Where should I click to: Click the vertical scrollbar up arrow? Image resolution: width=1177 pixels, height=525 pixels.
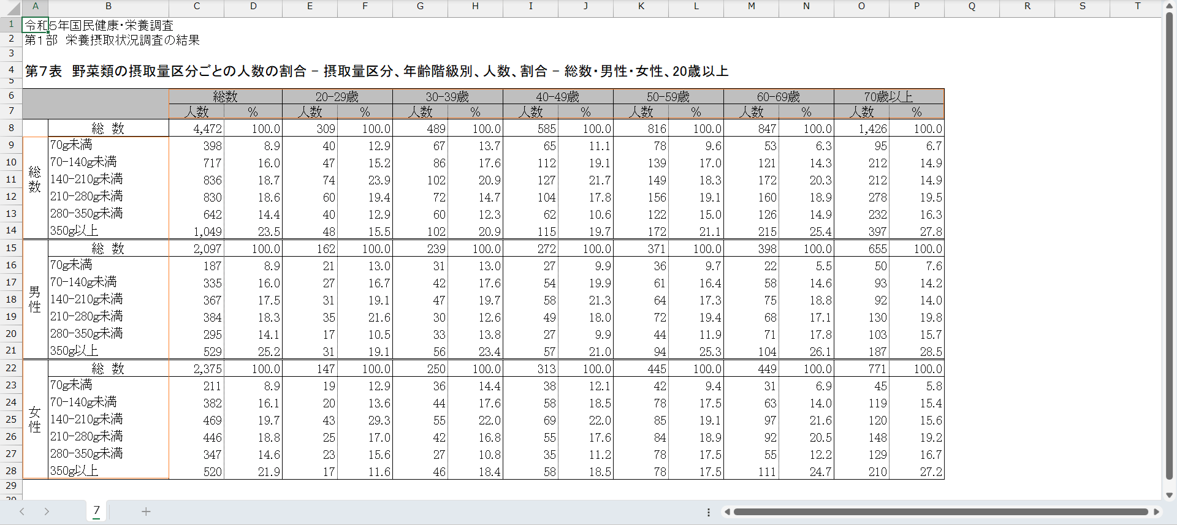click(x=1169, y=6)
